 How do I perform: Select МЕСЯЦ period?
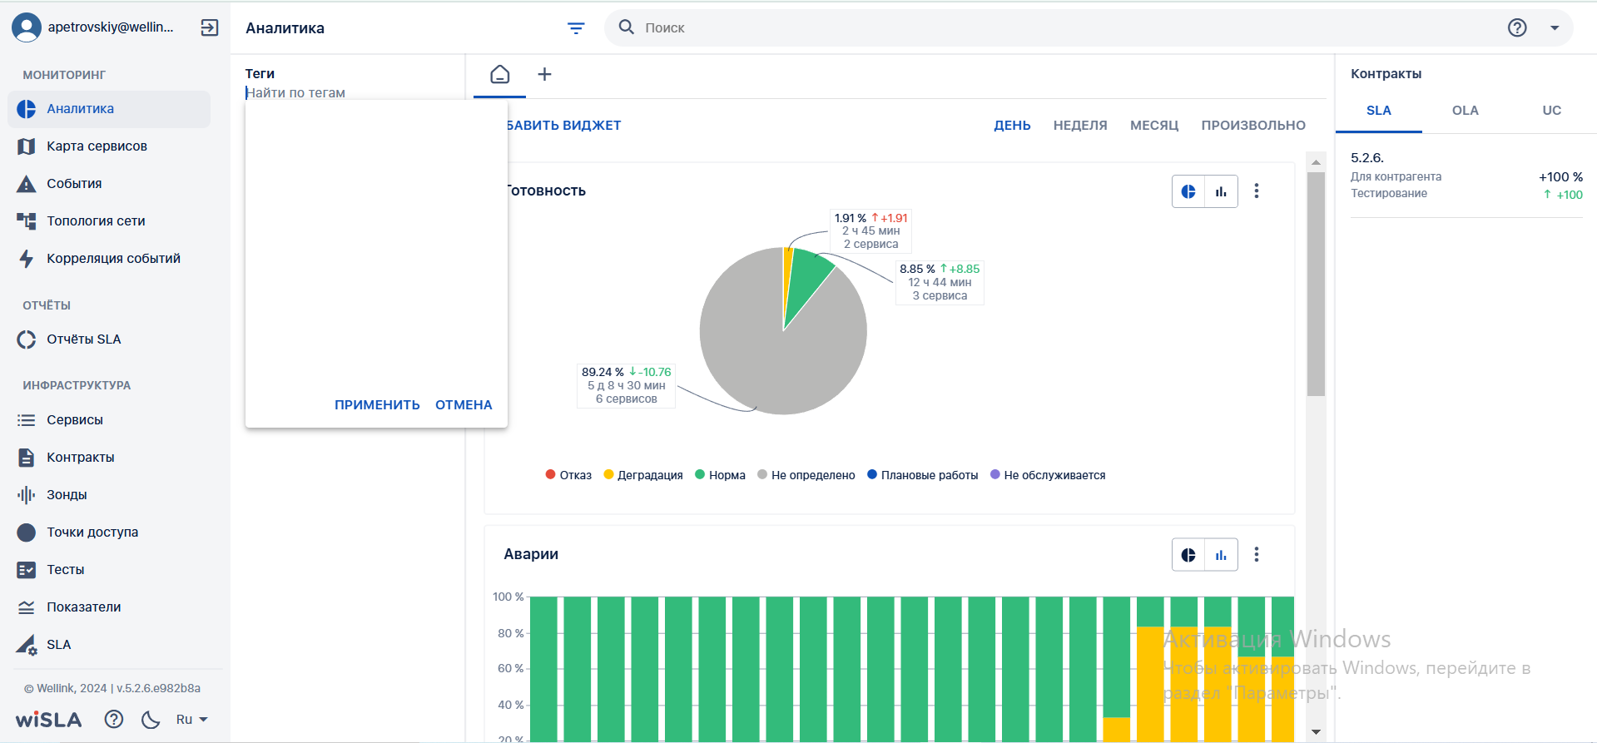pyautogui.click(x=1154, y=126)
